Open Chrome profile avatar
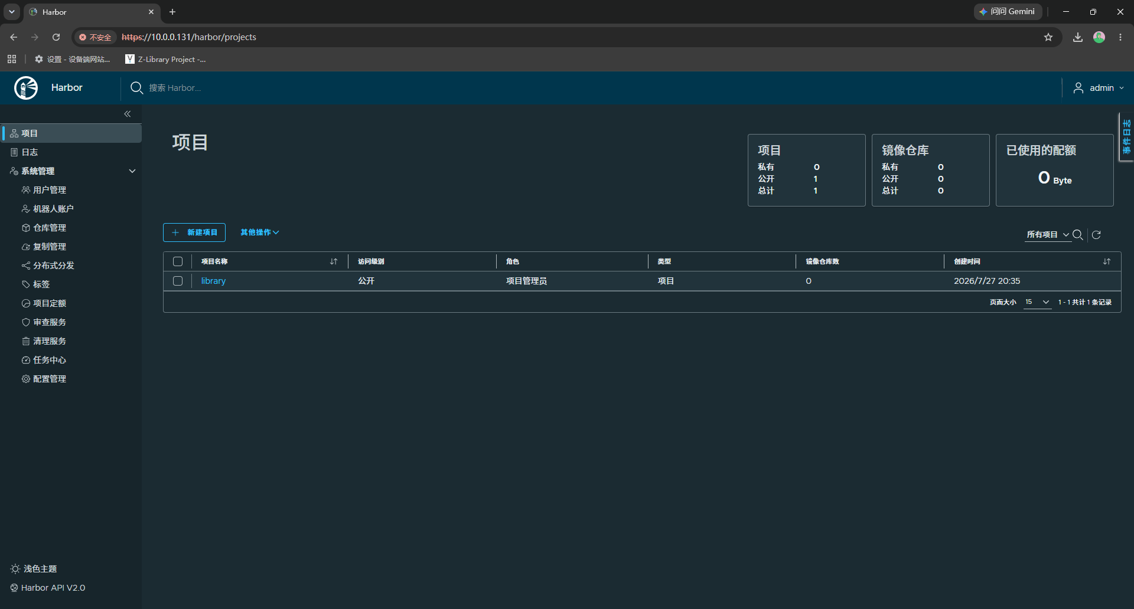 point(1099,37)
